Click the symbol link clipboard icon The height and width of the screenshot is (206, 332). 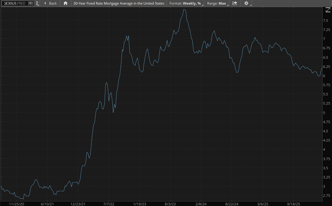37,3
